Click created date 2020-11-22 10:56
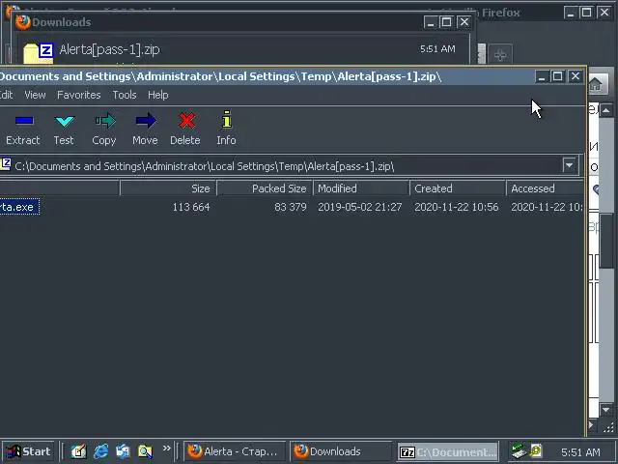Image resolution: width=618 pixels, height=464 pixels. pos(457,207)
